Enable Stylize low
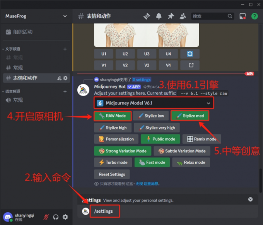Image resolution: width=263 pixels, height=225 pixels. click(151, 116)
